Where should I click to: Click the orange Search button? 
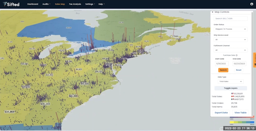tap(223, 70)
